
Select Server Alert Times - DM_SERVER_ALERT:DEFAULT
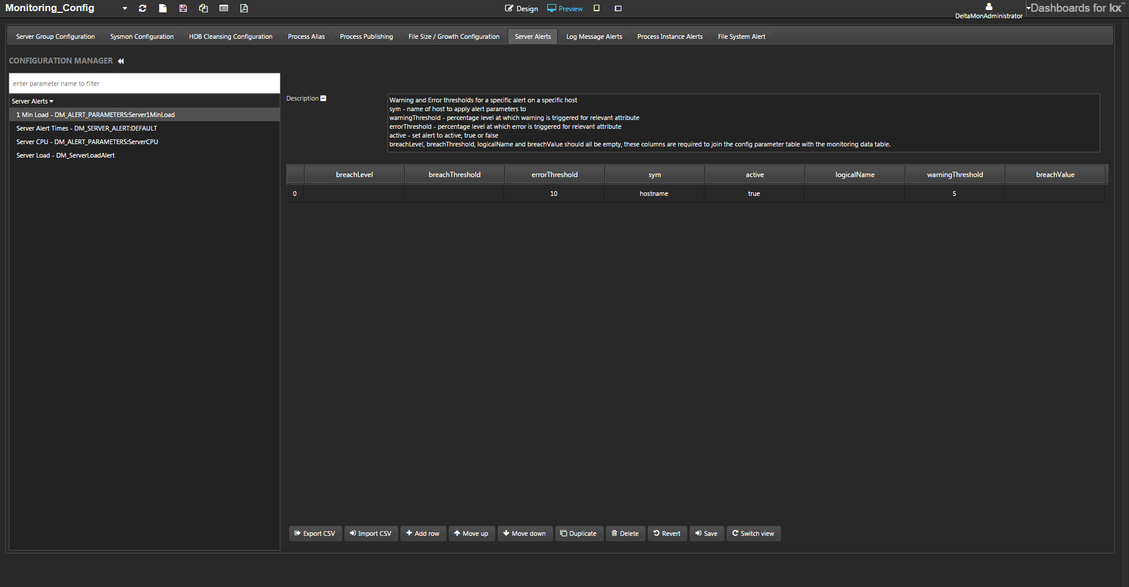[144, 128]
